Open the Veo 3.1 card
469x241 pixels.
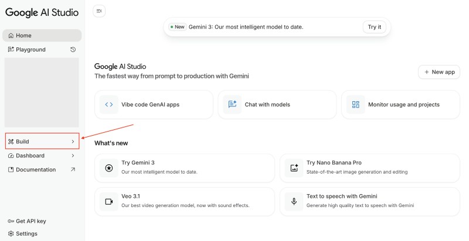point(185,202)
